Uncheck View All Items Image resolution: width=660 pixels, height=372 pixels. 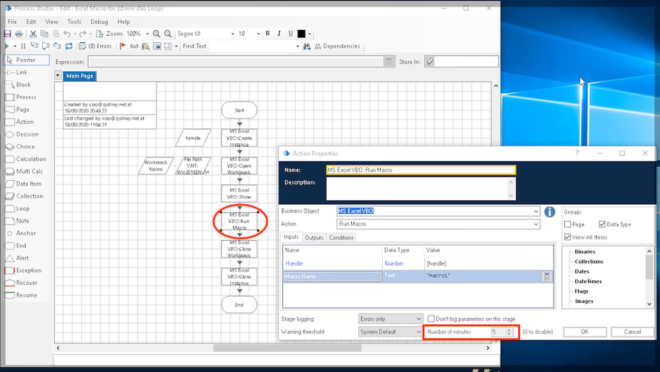[567, 237]
